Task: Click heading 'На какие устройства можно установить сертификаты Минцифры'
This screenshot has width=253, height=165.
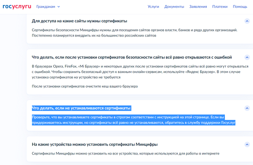Action: point(95,144)
